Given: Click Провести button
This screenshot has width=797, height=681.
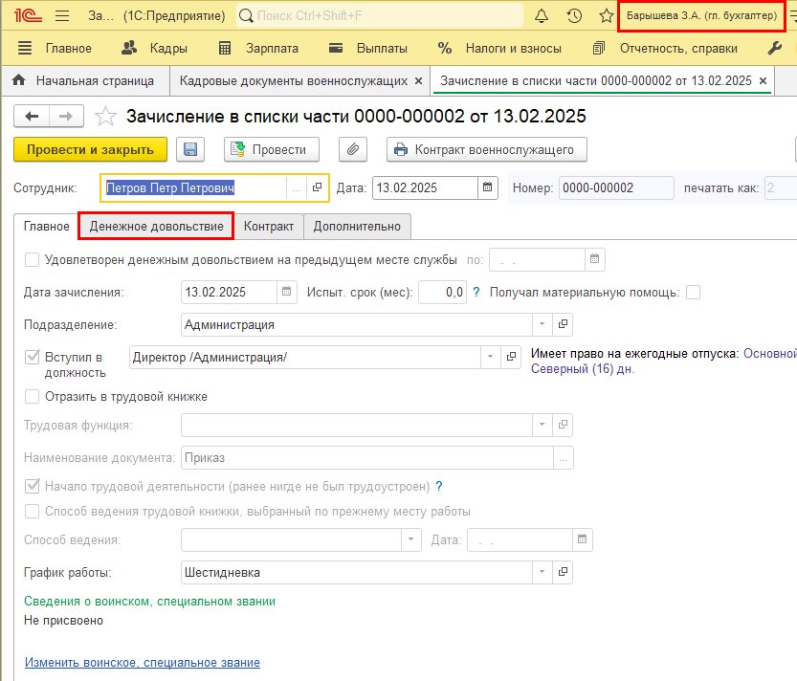Looking at the screenshot, I should click(272, 149).
